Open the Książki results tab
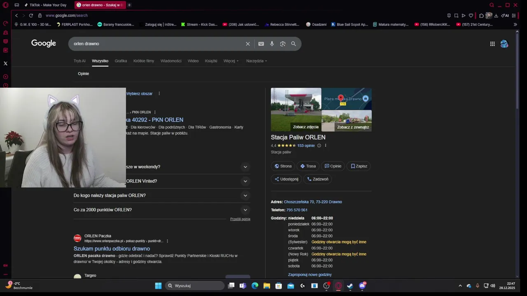 [x=211, y=61]
